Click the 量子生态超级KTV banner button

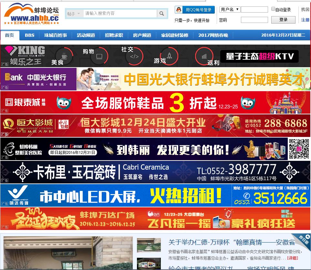pyautogui.click(x=259, y=56)
